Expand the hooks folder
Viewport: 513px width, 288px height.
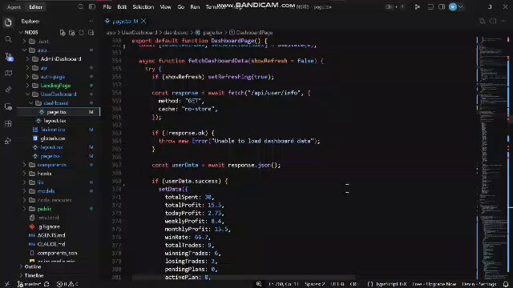tap(25, 174)
